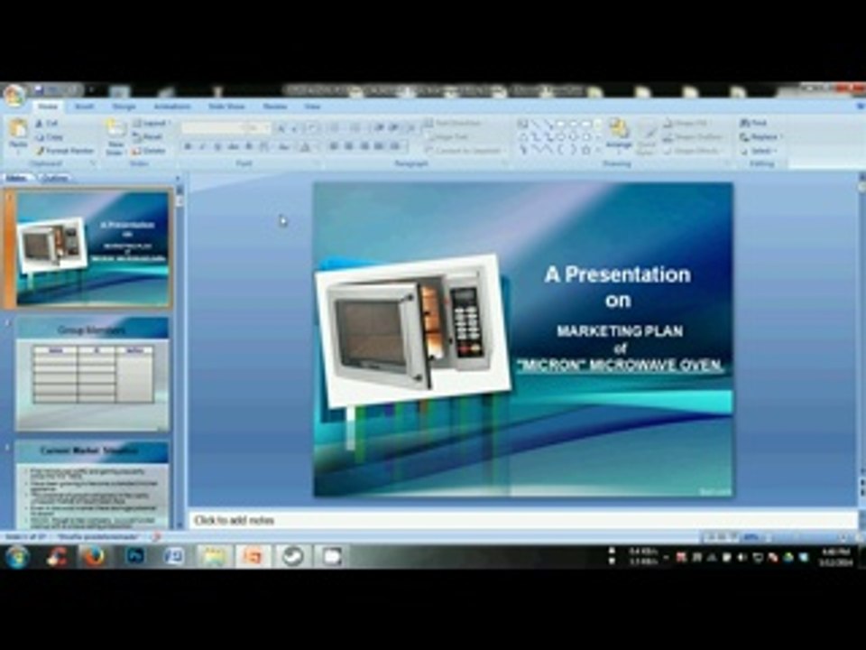
Task: Open the Arrange dropdown
Action: pyautogui.click(x=619, y=137)
